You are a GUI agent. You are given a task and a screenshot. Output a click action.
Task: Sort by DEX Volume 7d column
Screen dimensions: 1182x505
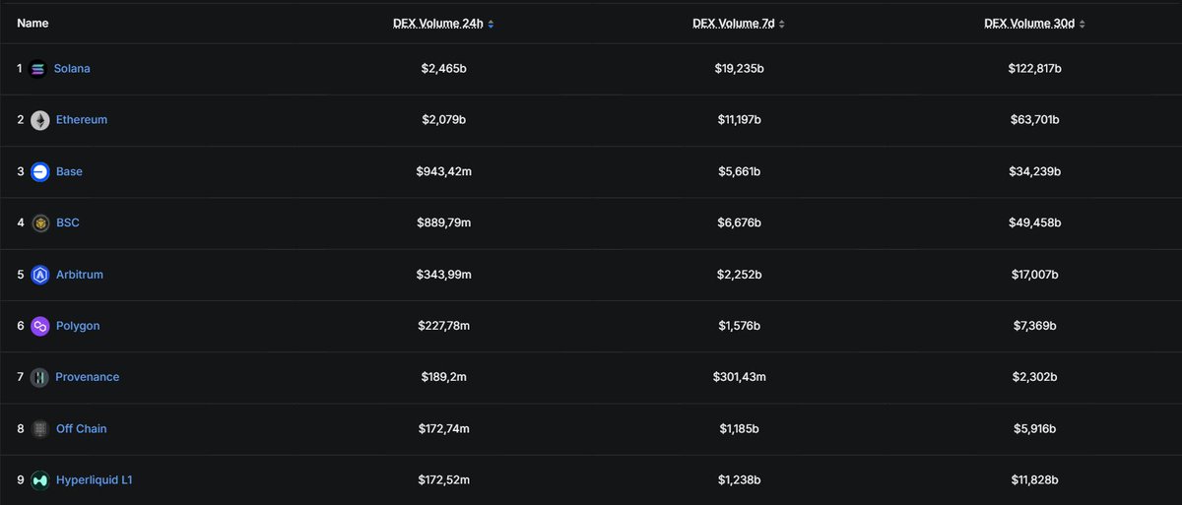[739, 23]
